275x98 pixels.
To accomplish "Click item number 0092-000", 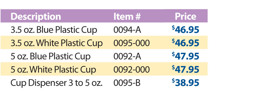I will pos(131,70).
